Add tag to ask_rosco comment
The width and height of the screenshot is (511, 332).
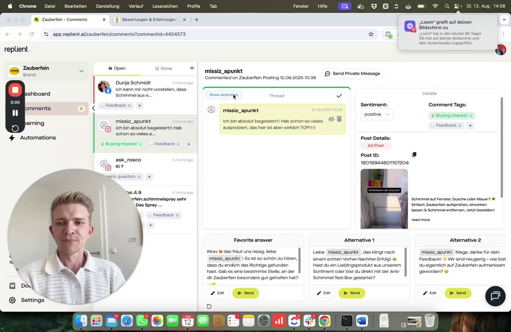pyautogui.click(x=149, y=177)
